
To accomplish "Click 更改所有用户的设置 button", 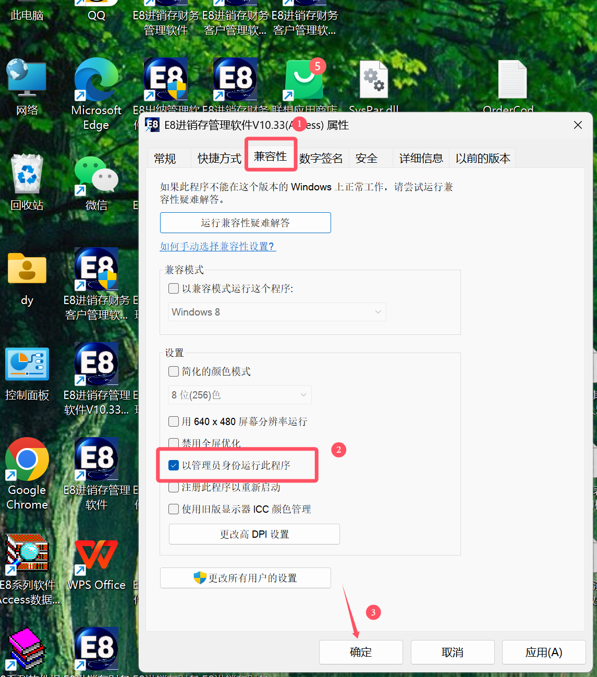I will pos(246,578).
